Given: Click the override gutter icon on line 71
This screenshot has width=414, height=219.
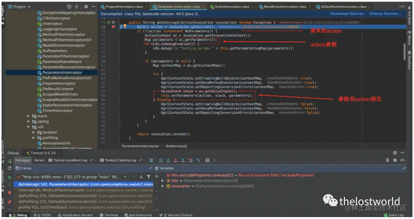Looking at the screenshot, I should [109, 23].
